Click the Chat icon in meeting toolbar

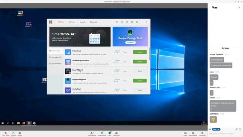(110, 133)
